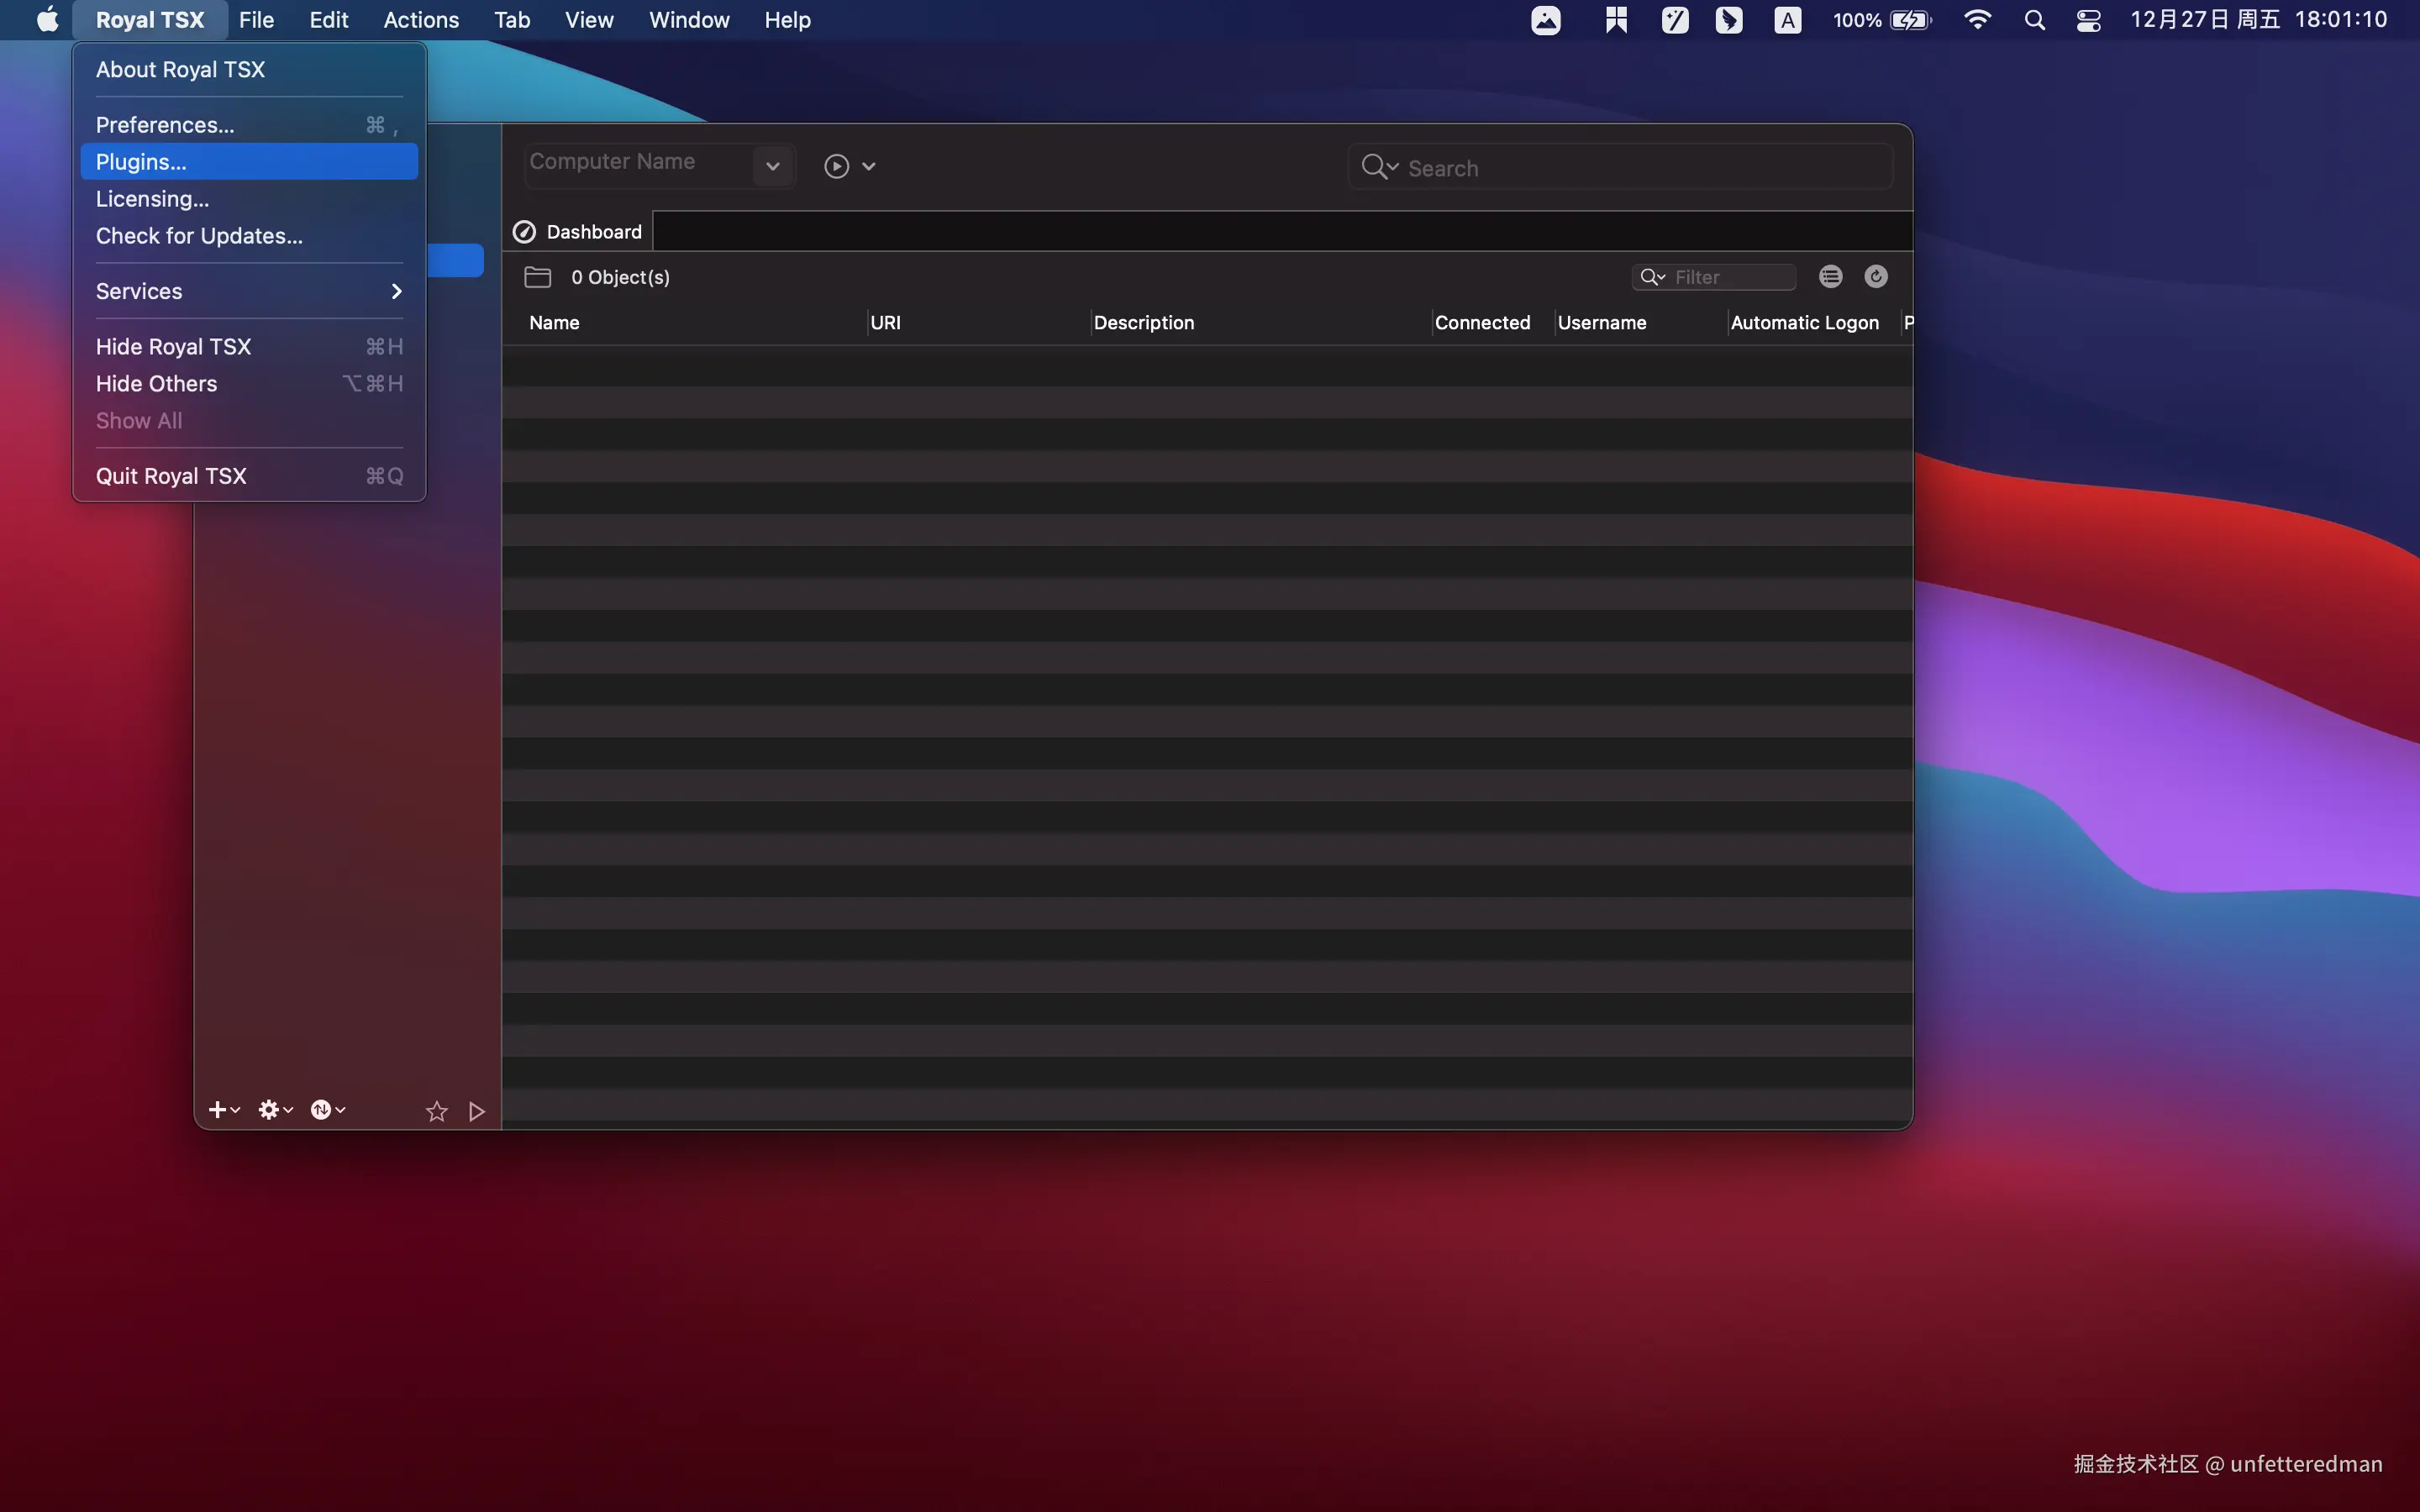The width and height of the screenshot is (2420, 1512).
Task: Open the Spotlight search icon in menu bar
Action: point(2034,20)
